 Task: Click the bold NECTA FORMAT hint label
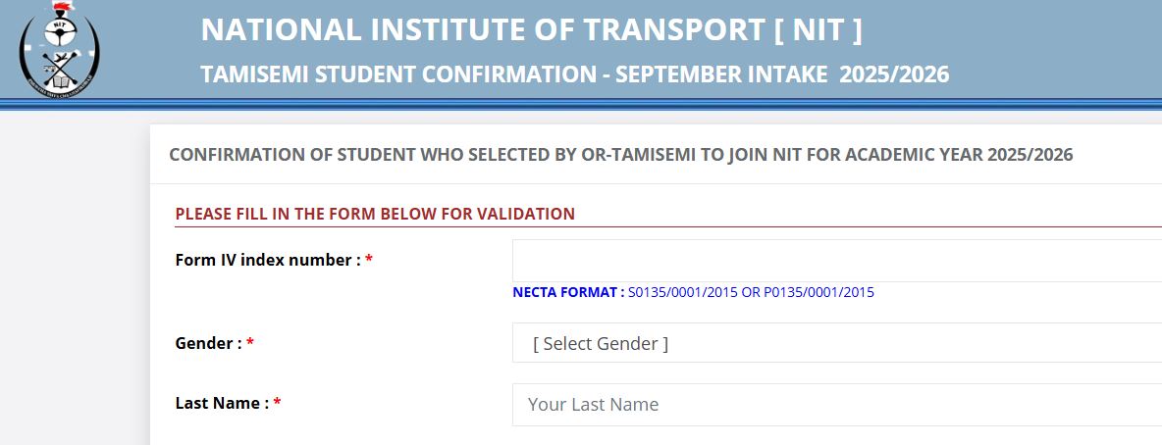pos(568,292)
